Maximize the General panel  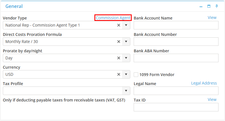coord(209,6)
